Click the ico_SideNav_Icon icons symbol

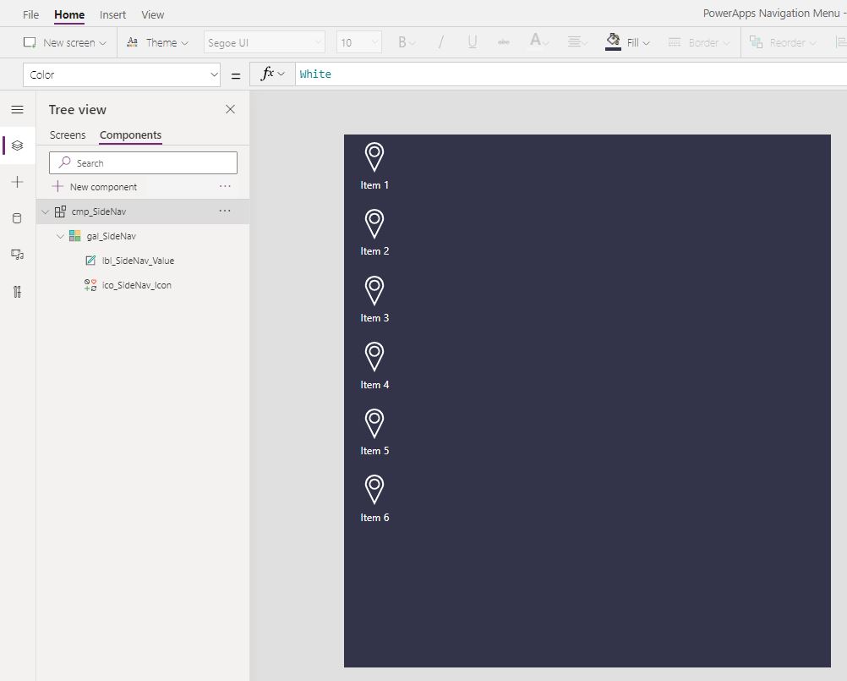pyautogui.click(x=90, y=285)
